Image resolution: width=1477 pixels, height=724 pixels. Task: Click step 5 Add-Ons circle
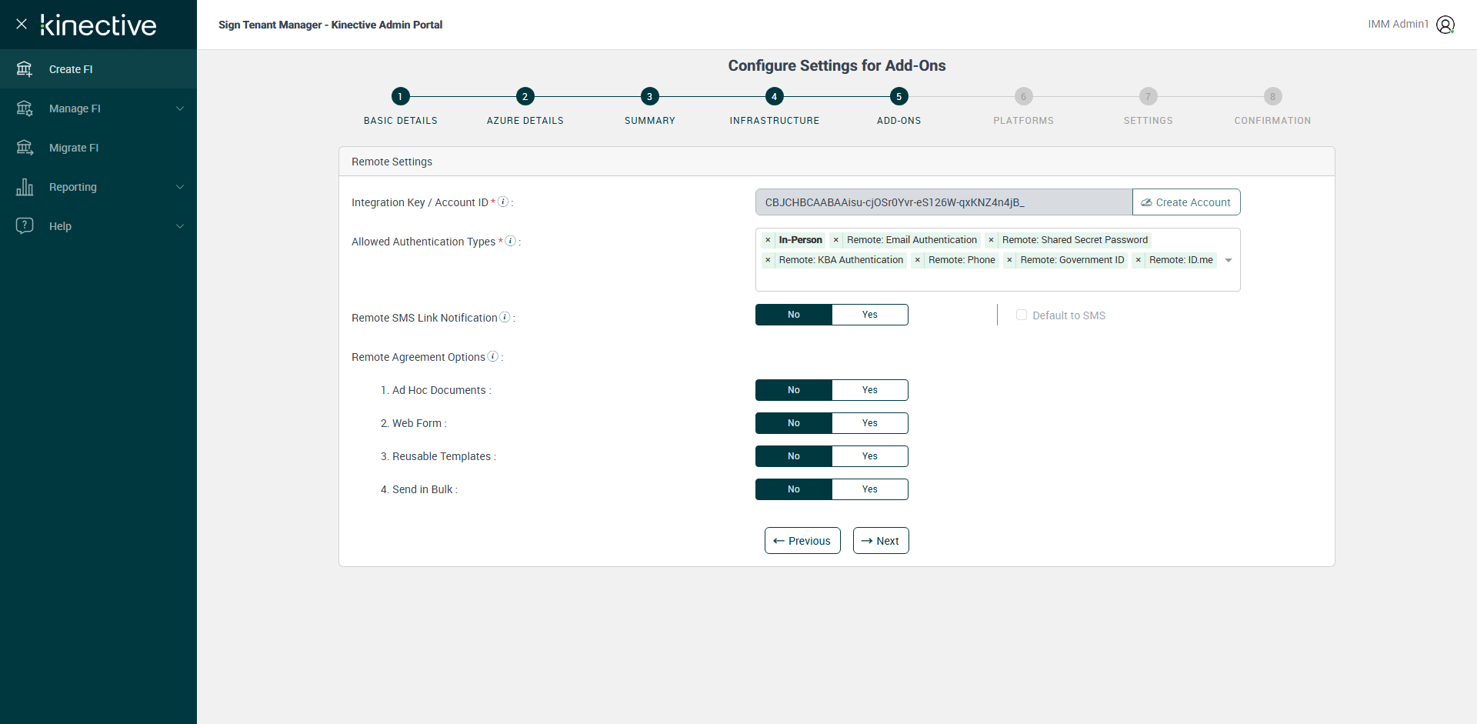tap(899, 96)
